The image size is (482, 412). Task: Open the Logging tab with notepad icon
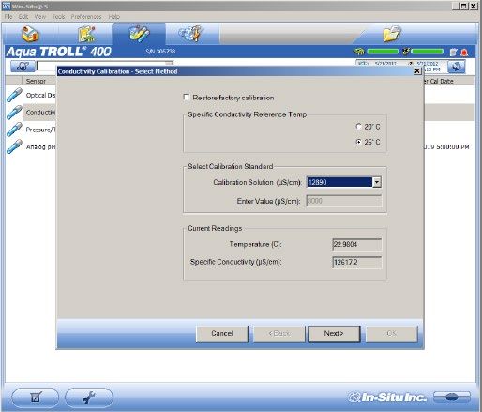[x=86, y=34]
